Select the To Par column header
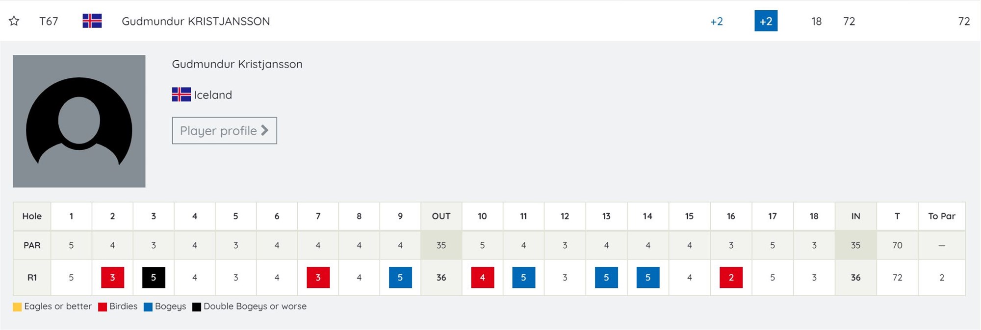This screenshot has width=981, height=330. click(x=942, y=216)
